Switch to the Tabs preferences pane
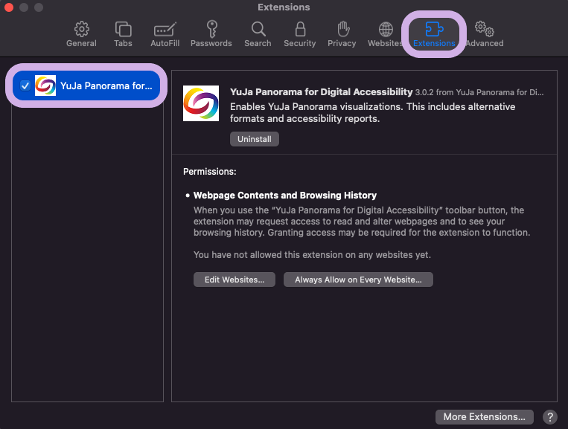The width and height of the screenshot is (568, 429). point(123,34)
